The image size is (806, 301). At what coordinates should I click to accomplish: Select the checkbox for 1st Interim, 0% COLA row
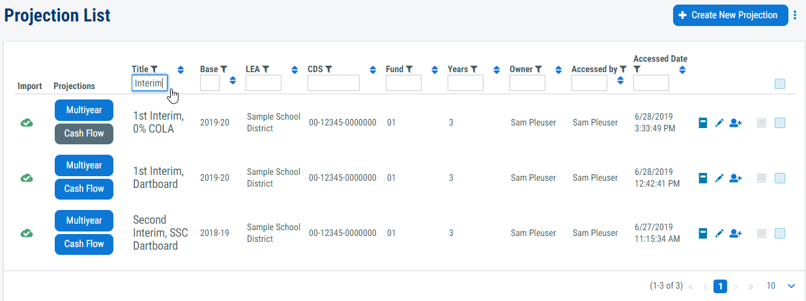(780, 123)
